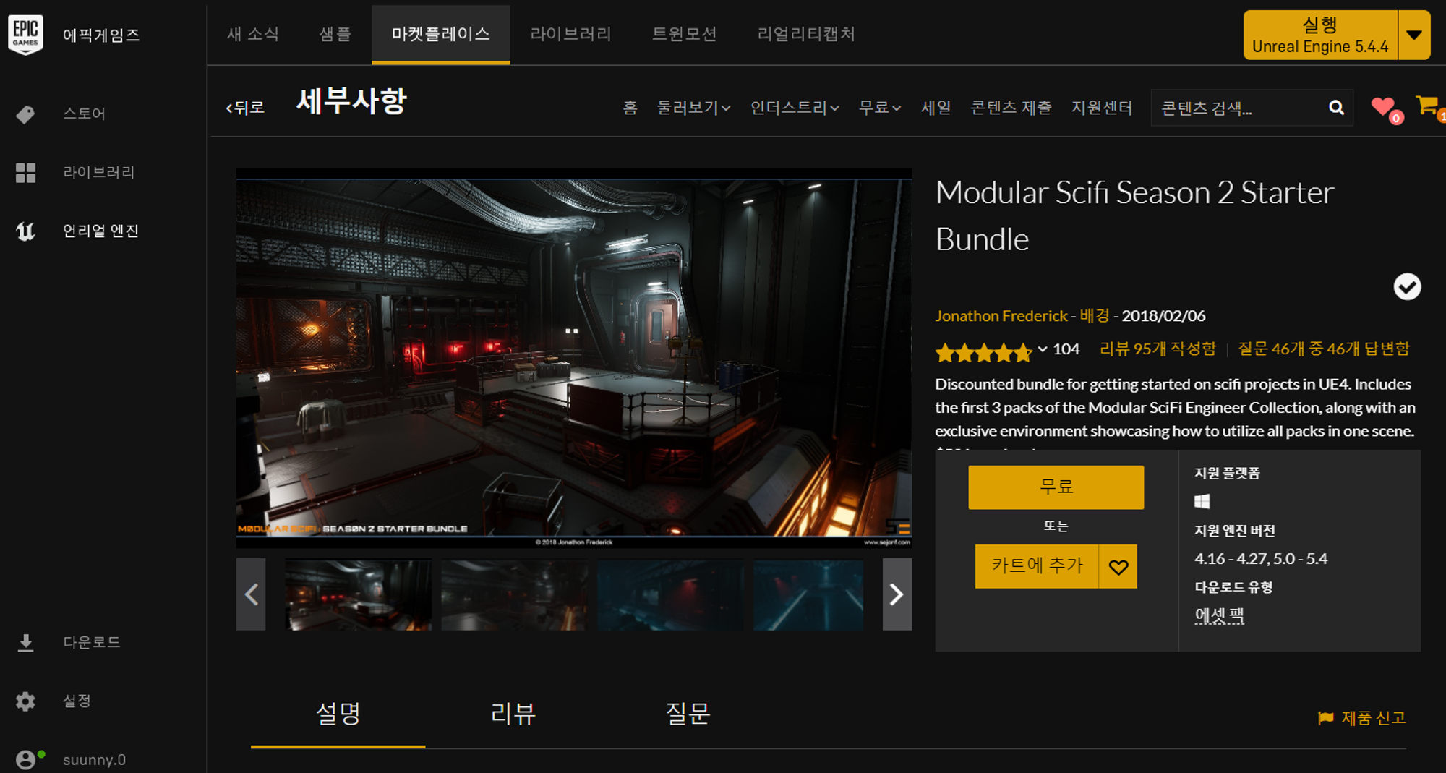Click the 에셋 팩 download type link
Image resolution: width=1446 pixels, height=773 pixels.
point(1219,615)
